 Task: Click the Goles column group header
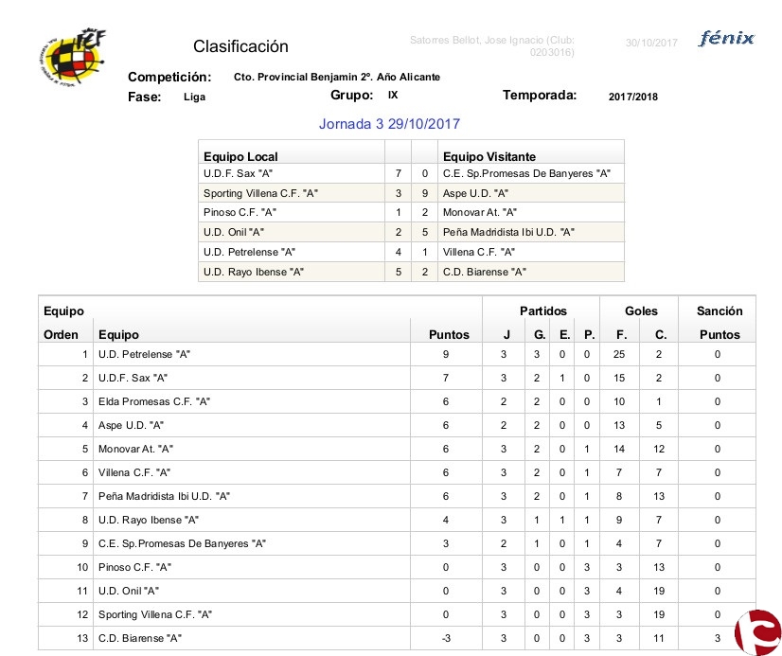tap(641, 310)
